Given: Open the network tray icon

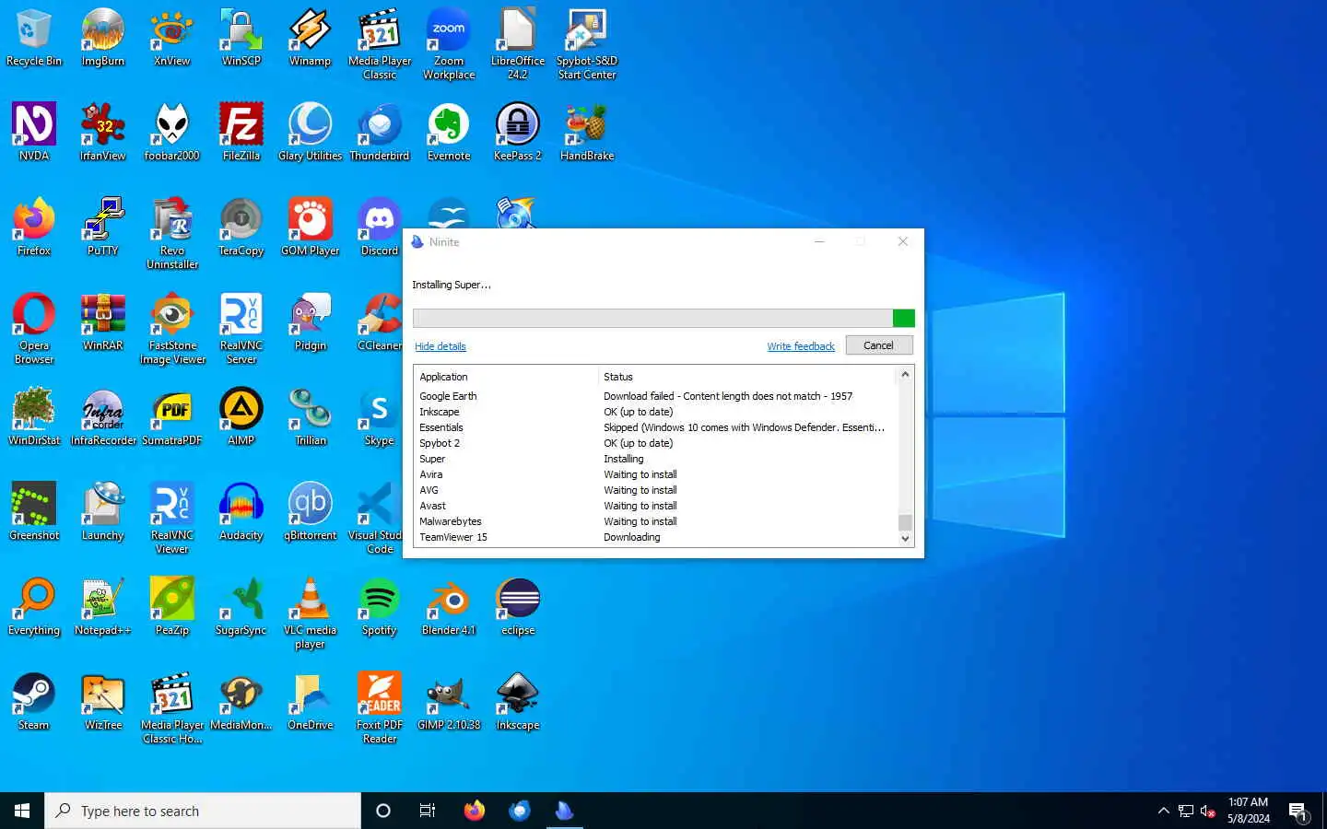Looking at the screenshot, I should pos(1186,811).
